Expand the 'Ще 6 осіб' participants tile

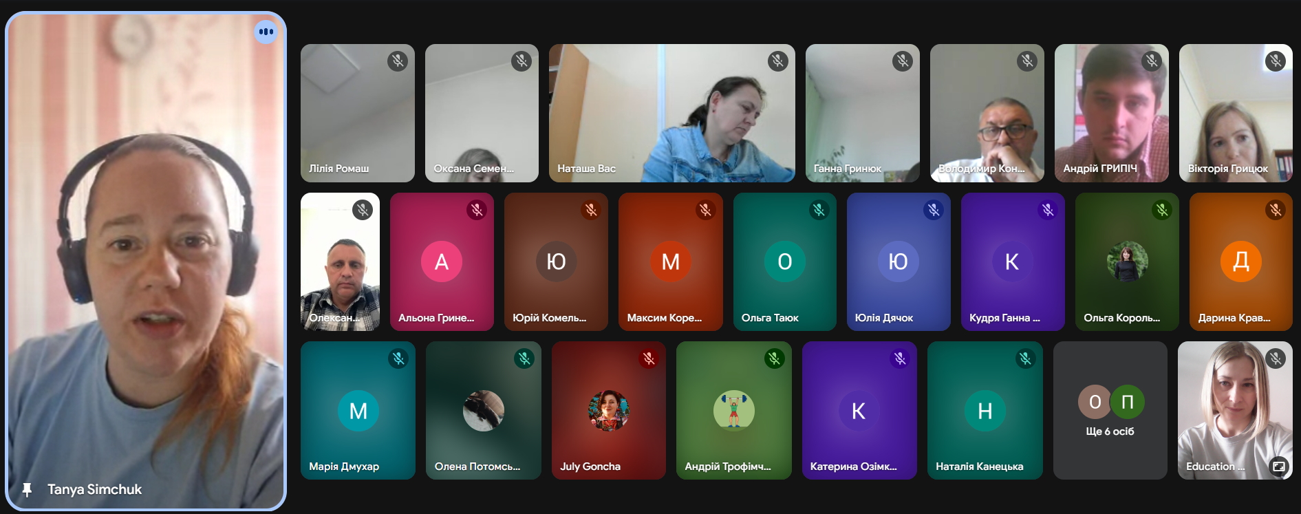[1110, 411]
